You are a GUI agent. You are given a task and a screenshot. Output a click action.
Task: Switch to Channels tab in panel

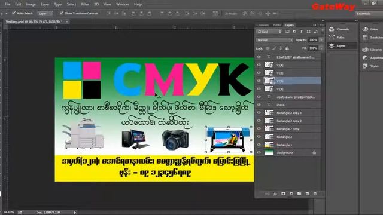pyautogui.click(x=263, y=25)
